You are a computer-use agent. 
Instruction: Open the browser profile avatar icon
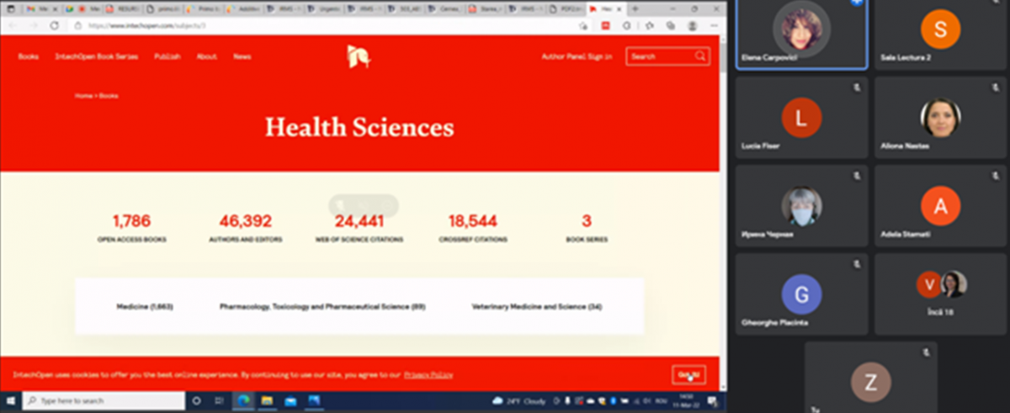[x=692, y=25]
